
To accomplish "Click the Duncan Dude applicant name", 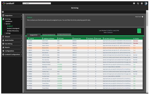I will point(46,57).
